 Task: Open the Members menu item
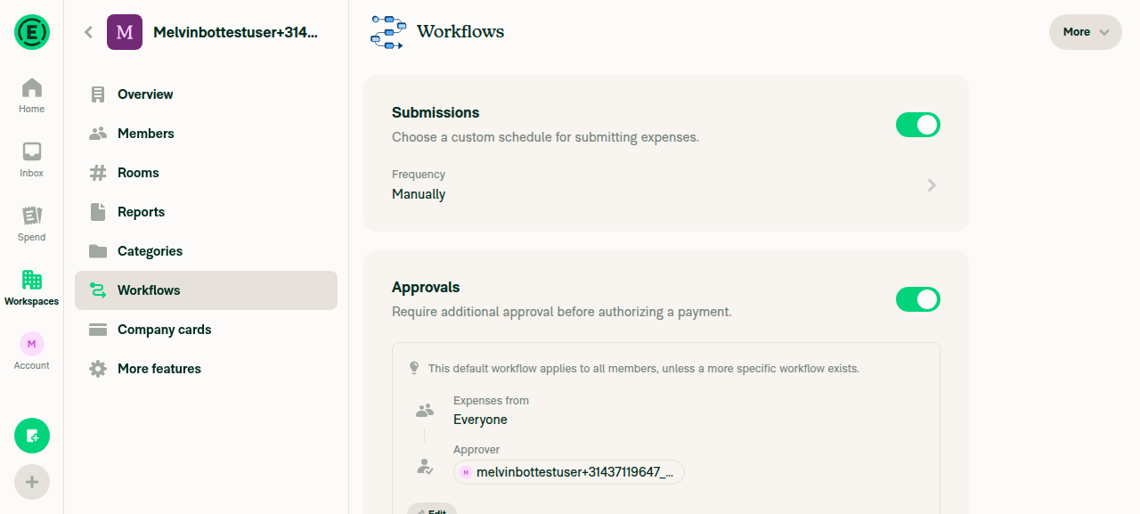pyautogui.click(x=207, y=134)
